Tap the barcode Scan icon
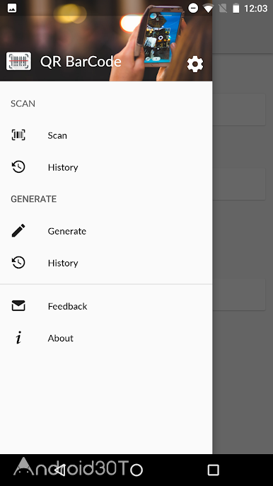The width and height of the screenshot is (273, 486). pyautogui.click(x=18, y=135)
